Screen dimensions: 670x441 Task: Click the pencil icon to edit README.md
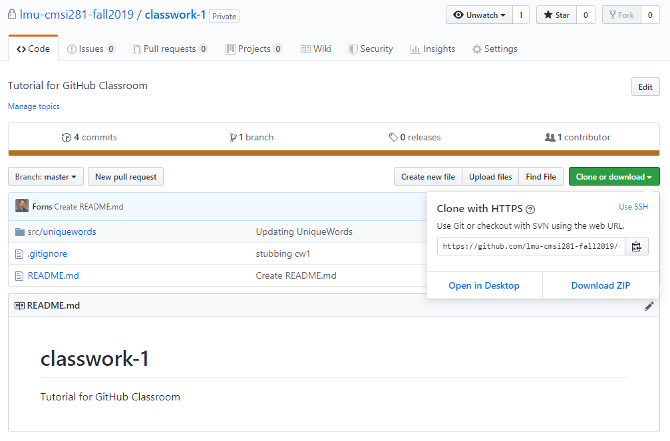pyautogui.click(x=649, y=306)
